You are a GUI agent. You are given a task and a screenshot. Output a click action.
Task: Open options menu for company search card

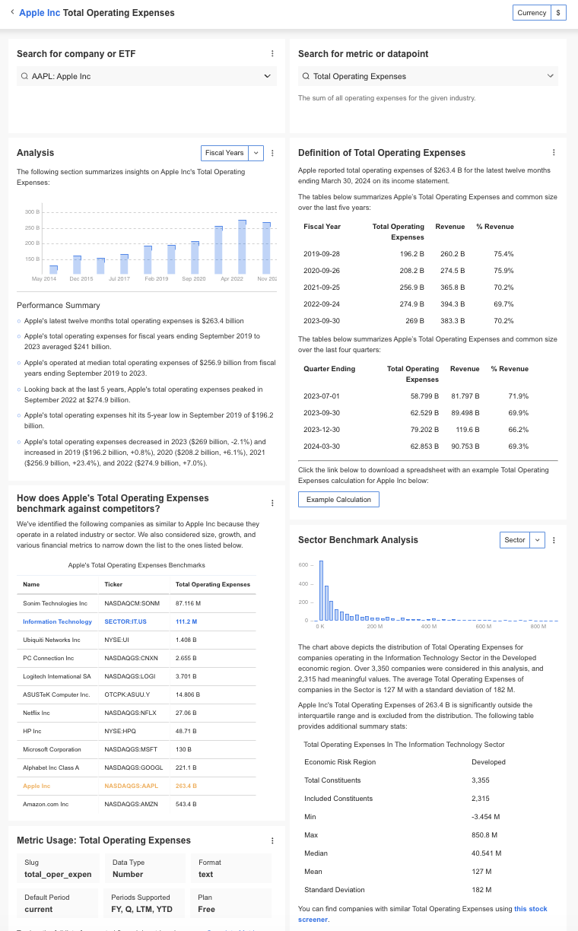272,54
